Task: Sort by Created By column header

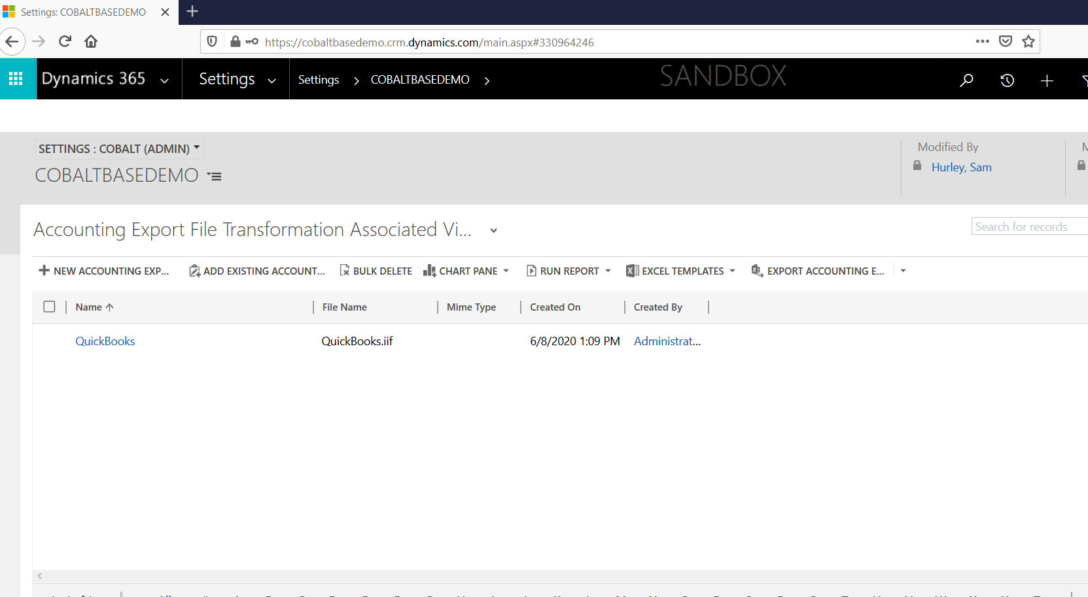Action: tap(658, 307)
